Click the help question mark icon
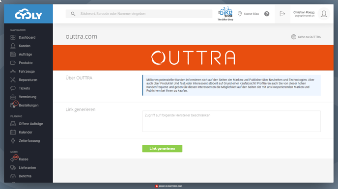338x189 pixels. coord(267,14)
